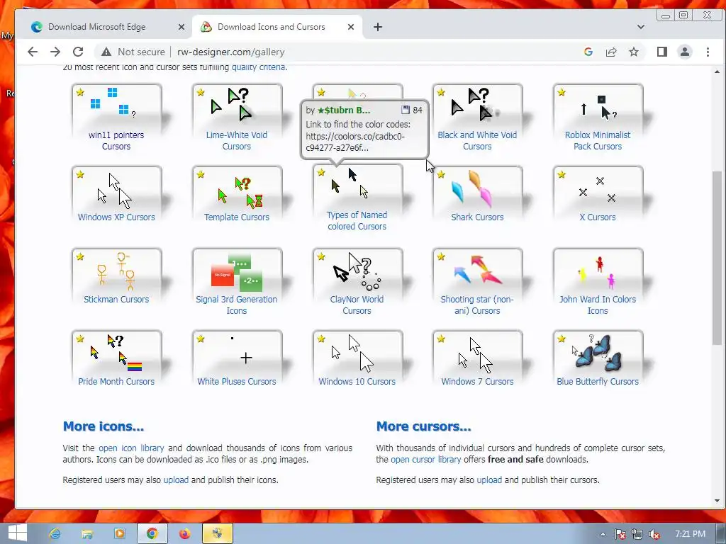
Task: Close the Download Icons and Cursors tab
Action: pos(351,27)
